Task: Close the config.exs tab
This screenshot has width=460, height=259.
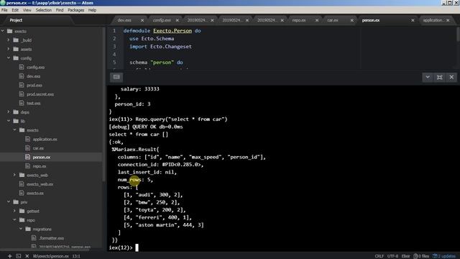Action: [x=178, y=20]
